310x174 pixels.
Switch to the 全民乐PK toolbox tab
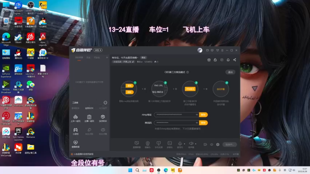[89, 108]
